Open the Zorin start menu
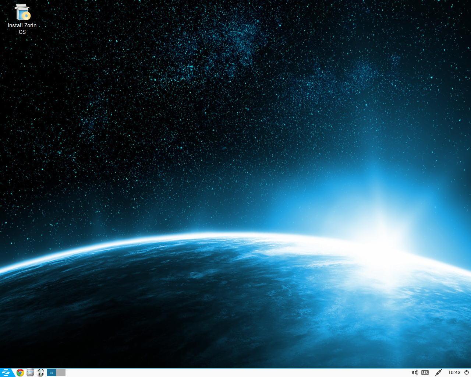 tap(6, 373)
